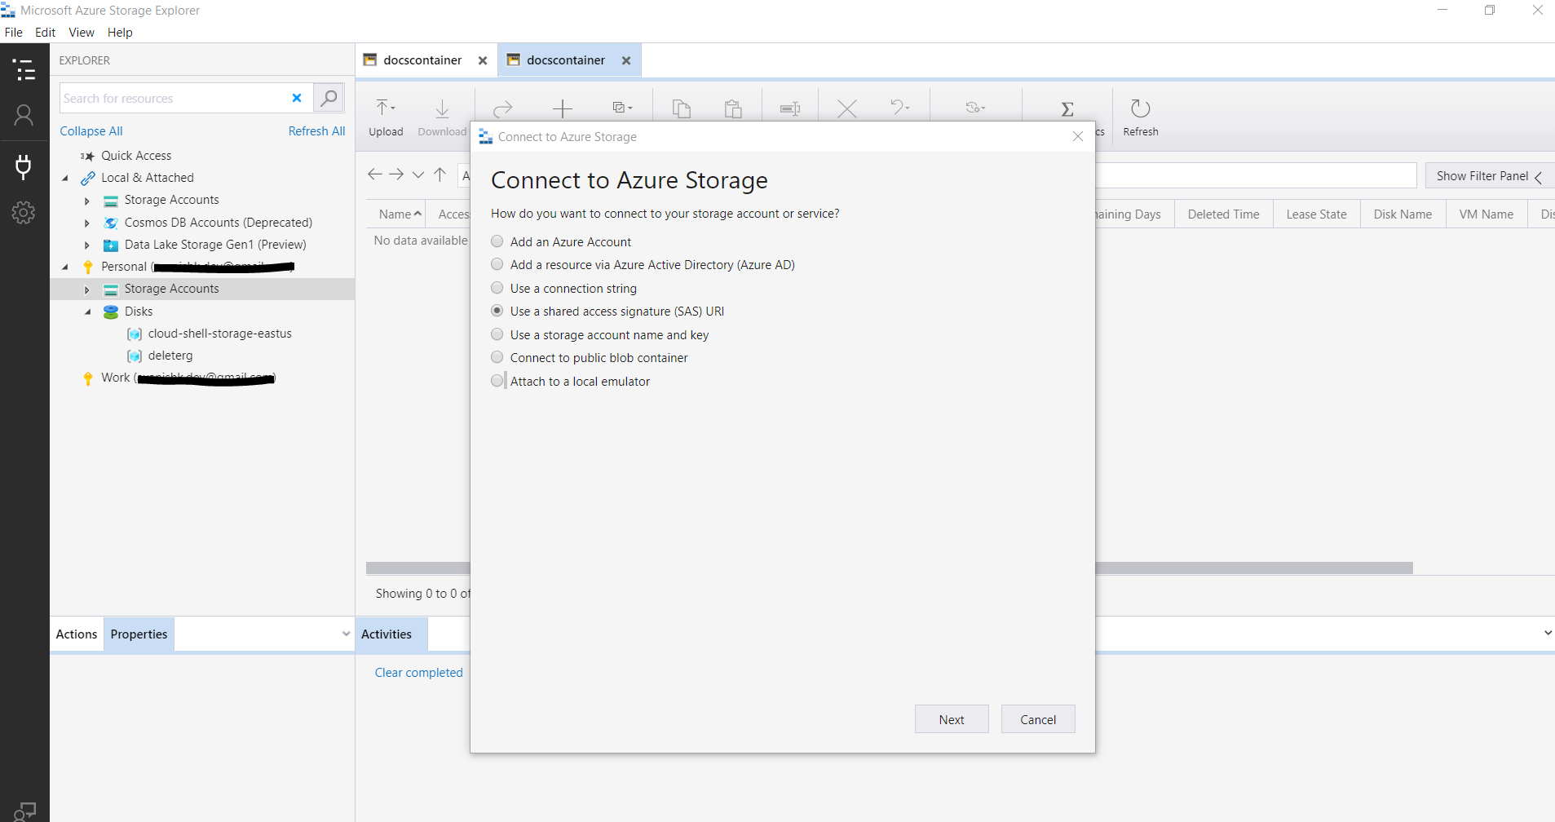The width and height of the screenshot is (1555, 822).
Task: Clear the resource search with blue X
Action: coord(297,98)
